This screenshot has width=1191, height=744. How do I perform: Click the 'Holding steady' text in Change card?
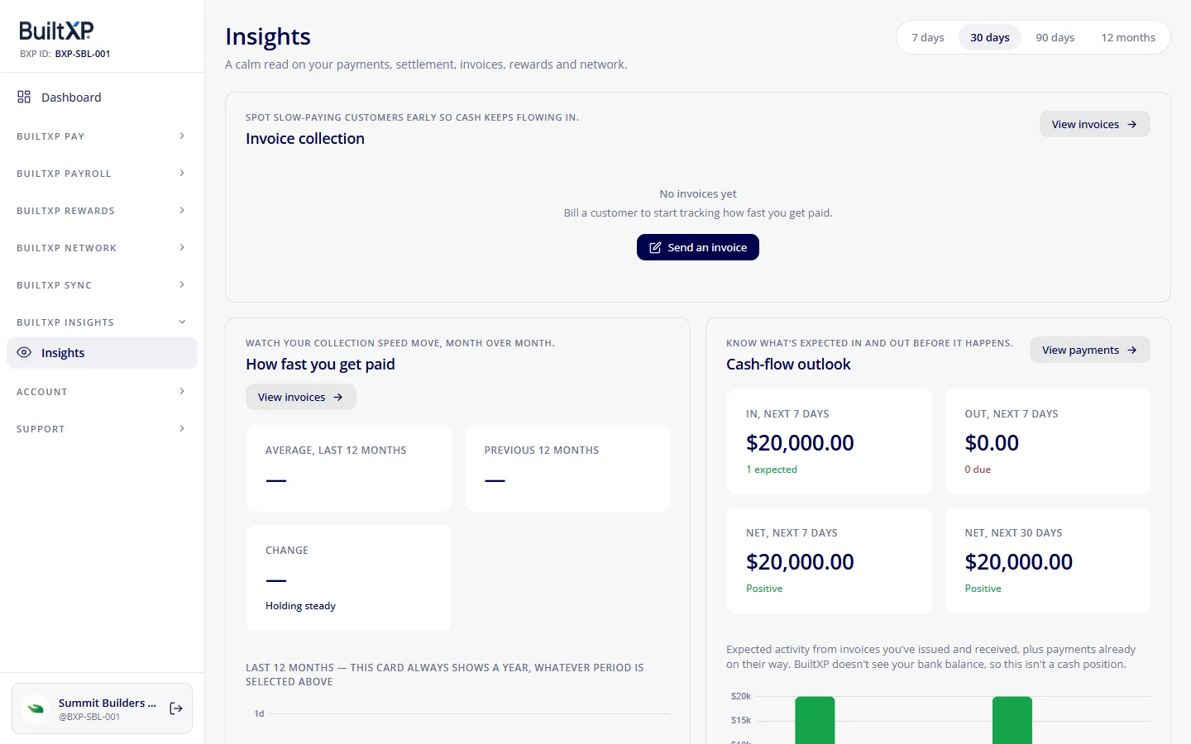300,606
